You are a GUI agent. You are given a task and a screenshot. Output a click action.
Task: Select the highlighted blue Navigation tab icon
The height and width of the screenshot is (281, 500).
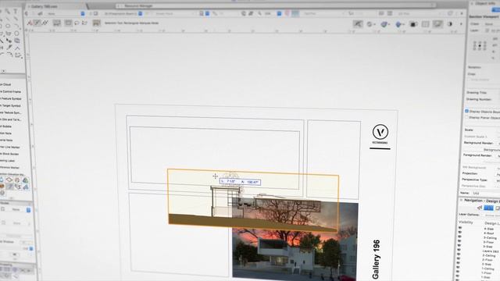(488, 208)
